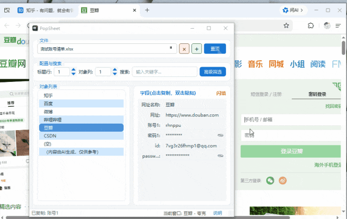Select 微博 in the object list
Image resolution: width=347 pixels, height=219 pixels.
[x=81, y=112]
